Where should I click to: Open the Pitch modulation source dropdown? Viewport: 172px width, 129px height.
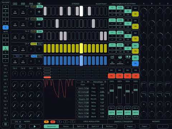click(83, 89)
